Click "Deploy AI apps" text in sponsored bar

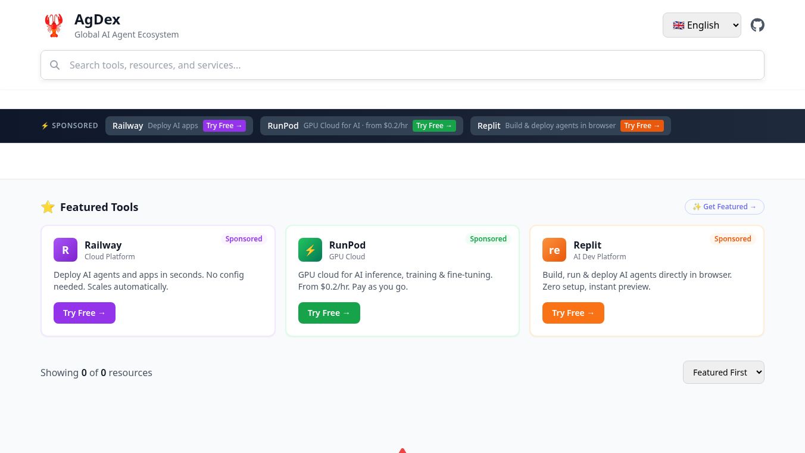coord(173,126)
